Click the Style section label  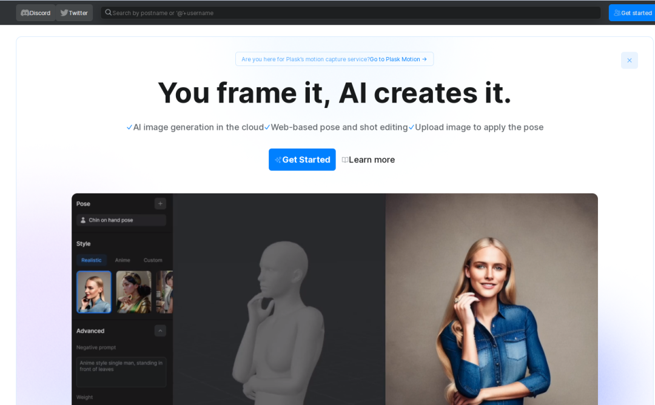pos(83,243)
